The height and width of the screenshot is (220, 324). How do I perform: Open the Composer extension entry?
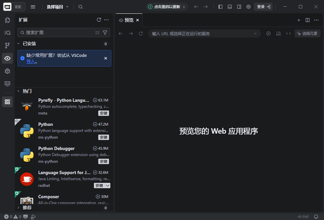pyautogui.click(x=64, y=198)
